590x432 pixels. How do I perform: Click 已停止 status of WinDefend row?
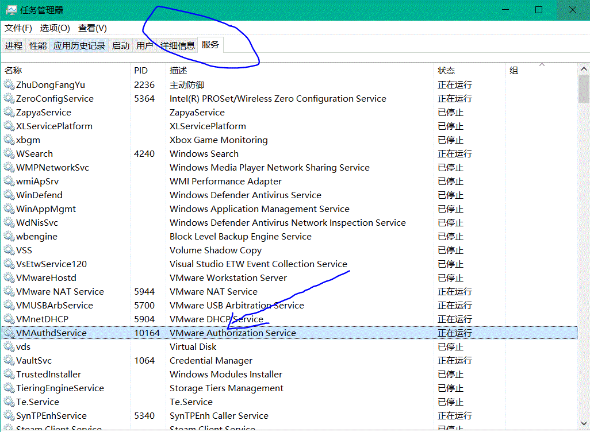click(450, 195)
